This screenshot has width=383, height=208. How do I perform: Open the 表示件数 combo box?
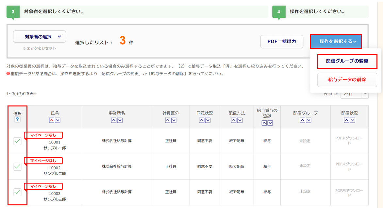[354, 94]
